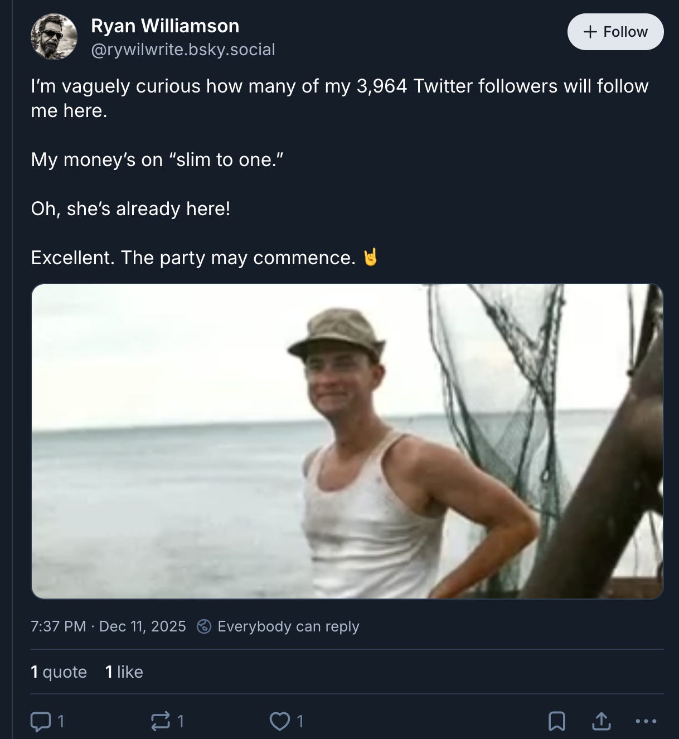View the "1 like" list

point(124,672)
